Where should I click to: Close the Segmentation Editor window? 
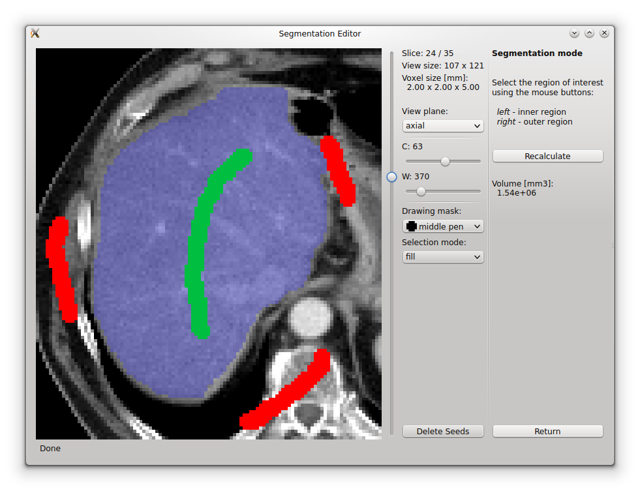605,33
